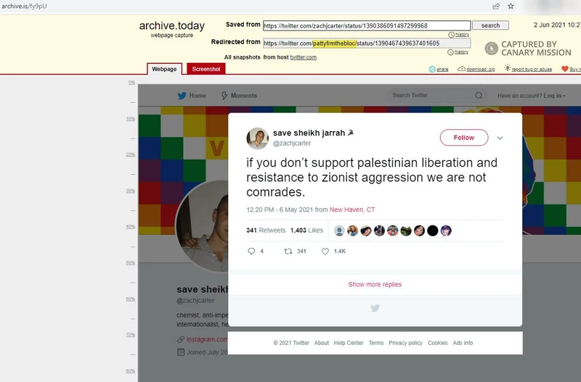
Task: Click the tweet author's avatar
Action: (x=257, y=138)
